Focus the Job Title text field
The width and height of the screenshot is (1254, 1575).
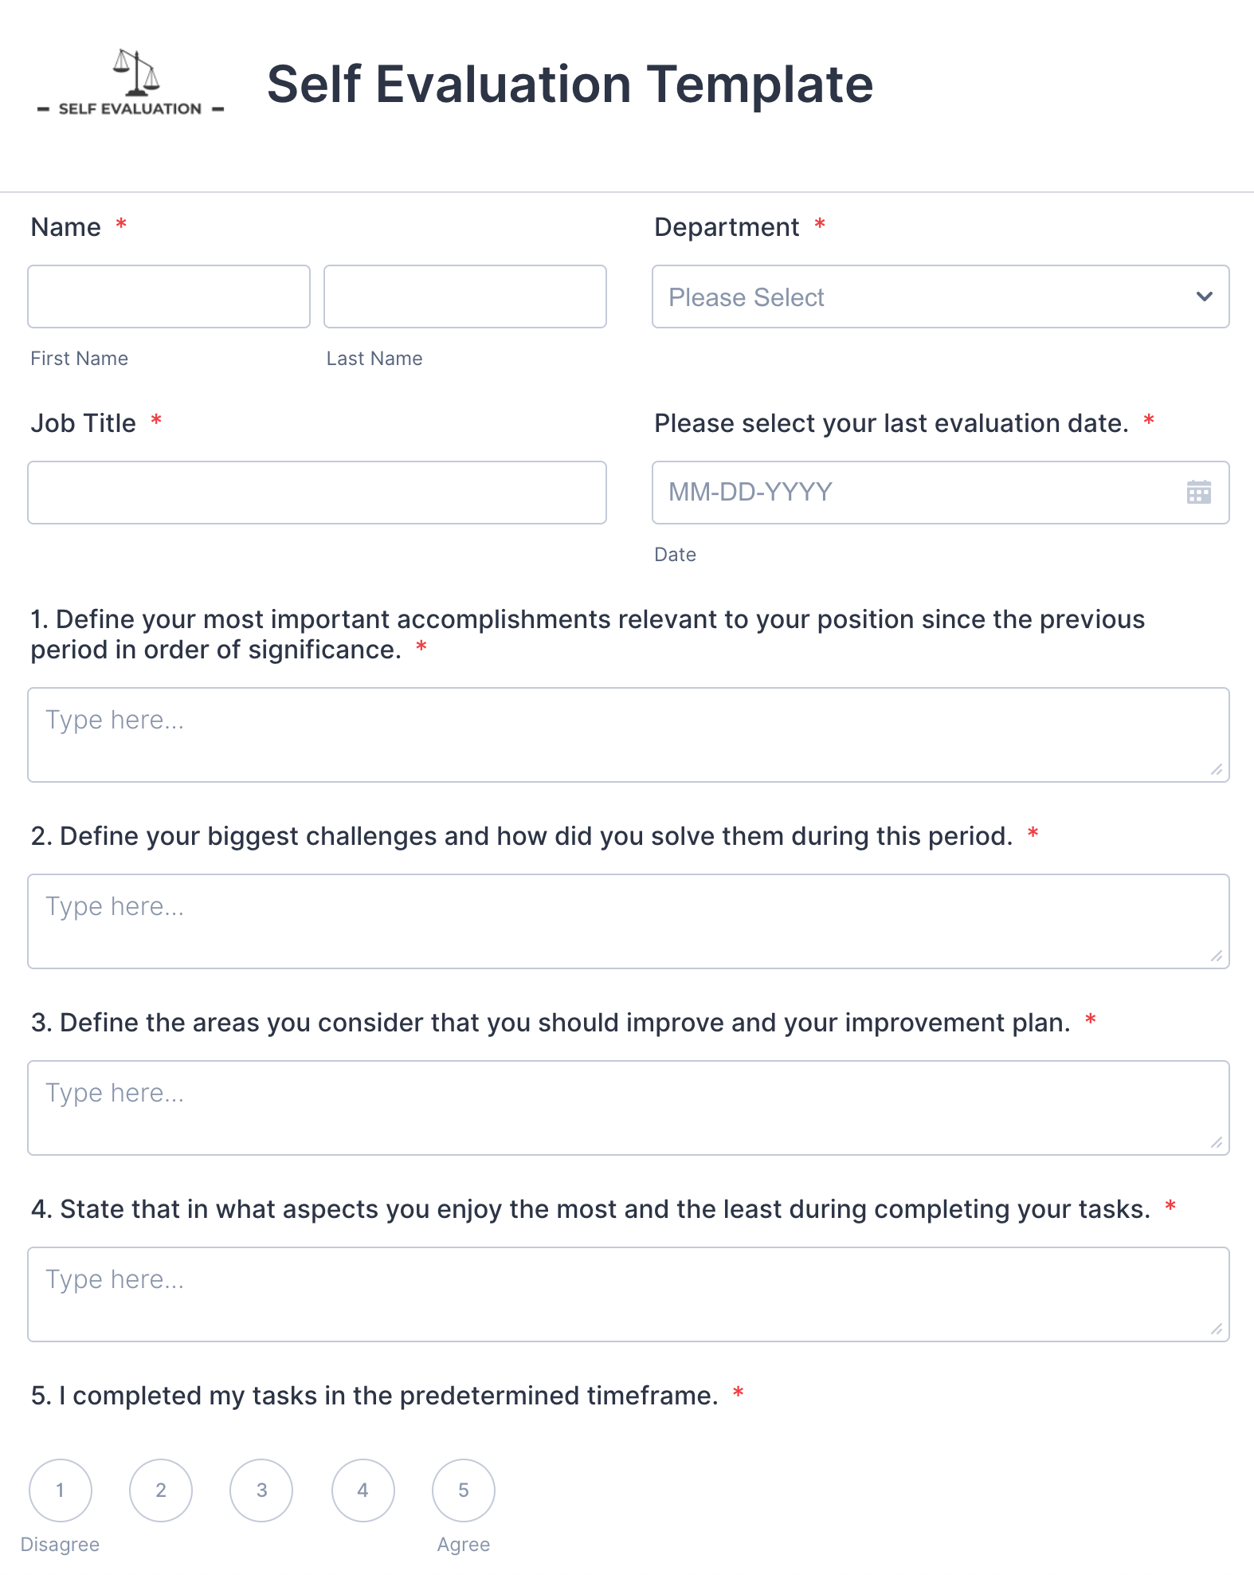(x=317, y=493)
